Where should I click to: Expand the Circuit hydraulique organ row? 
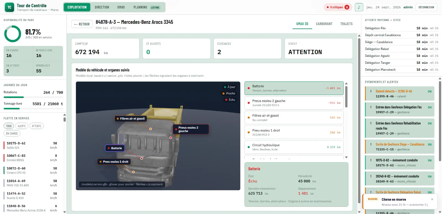[294, 147]
